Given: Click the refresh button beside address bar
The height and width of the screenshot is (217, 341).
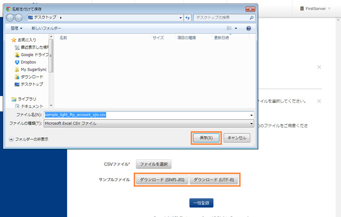Looking at the screenshot, I should (188, 18).
